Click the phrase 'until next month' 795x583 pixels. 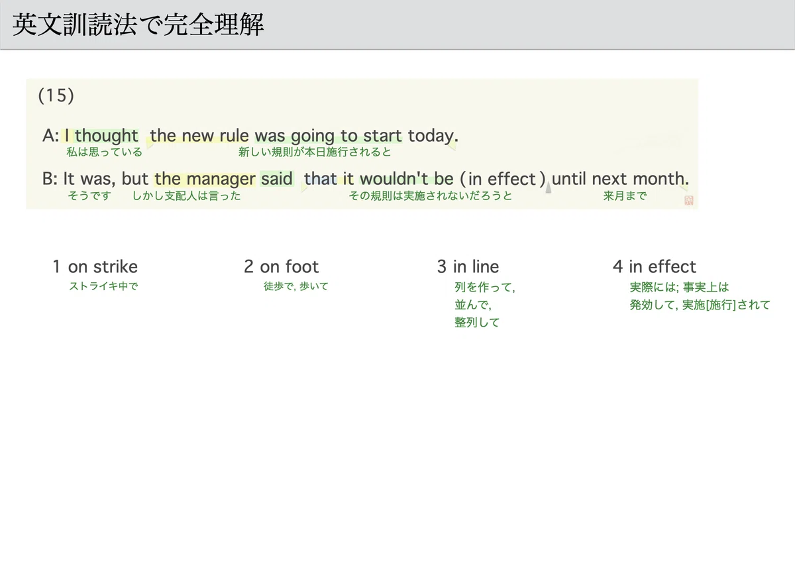620,179
